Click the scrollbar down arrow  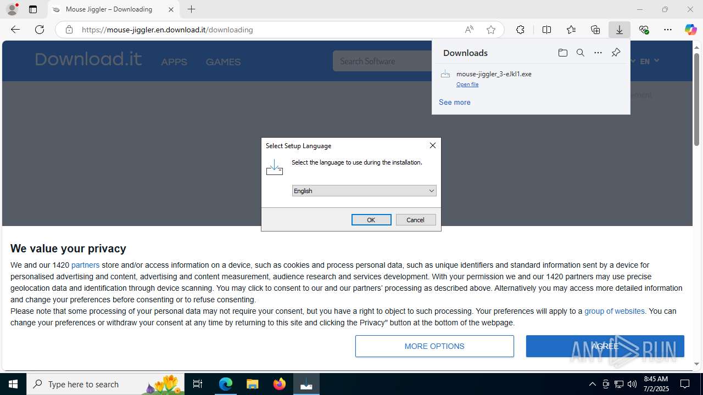click(696, 364)
